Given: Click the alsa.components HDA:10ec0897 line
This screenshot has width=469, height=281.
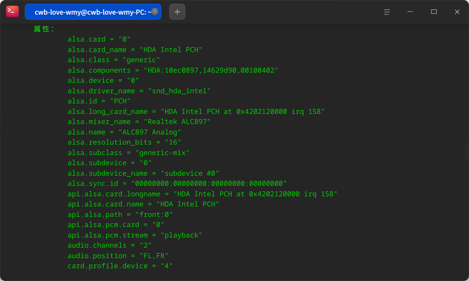Looking at the screenshot, I should [x=173, y=70].
